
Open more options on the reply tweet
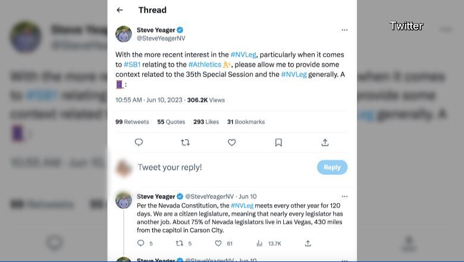(344, 196)
